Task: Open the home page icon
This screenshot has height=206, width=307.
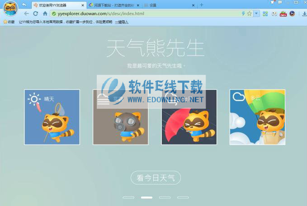Action: (45, 14)
